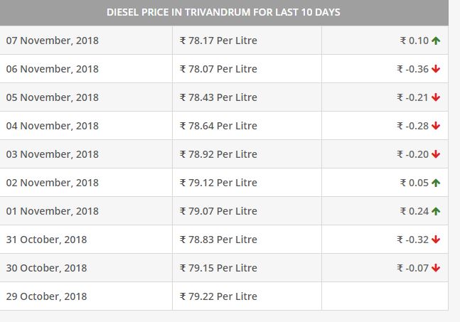Click the green up arrow beside 0.24
Image resolution: width=460 pixels, height=322 pixels.
436,211
